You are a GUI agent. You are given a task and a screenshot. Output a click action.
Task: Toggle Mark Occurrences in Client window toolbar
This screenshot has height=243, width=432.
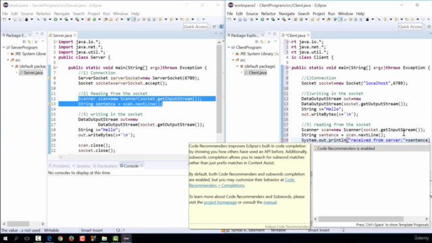[340, 20]
